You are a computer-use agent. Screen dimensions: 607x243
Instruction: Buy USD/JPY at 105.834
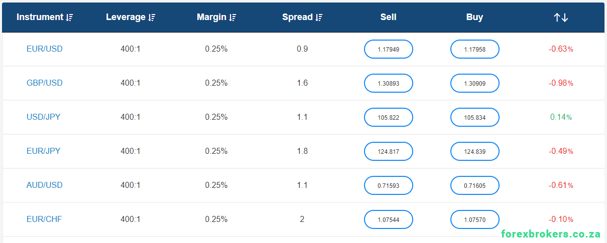point(475,117)
